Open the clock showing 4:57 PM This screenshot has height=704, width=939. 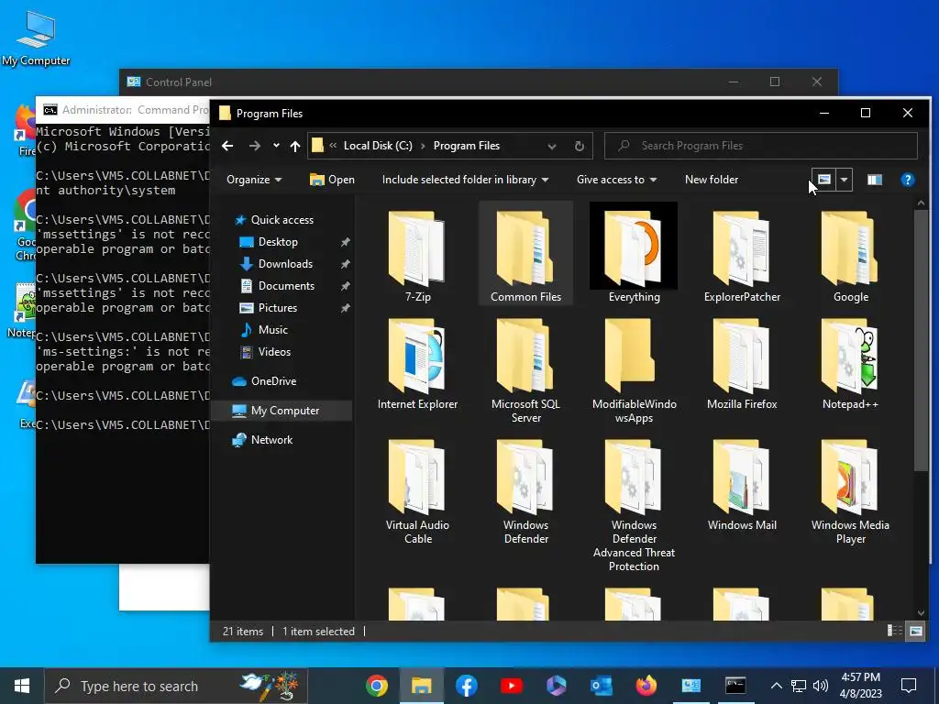(x=861, y=686)
